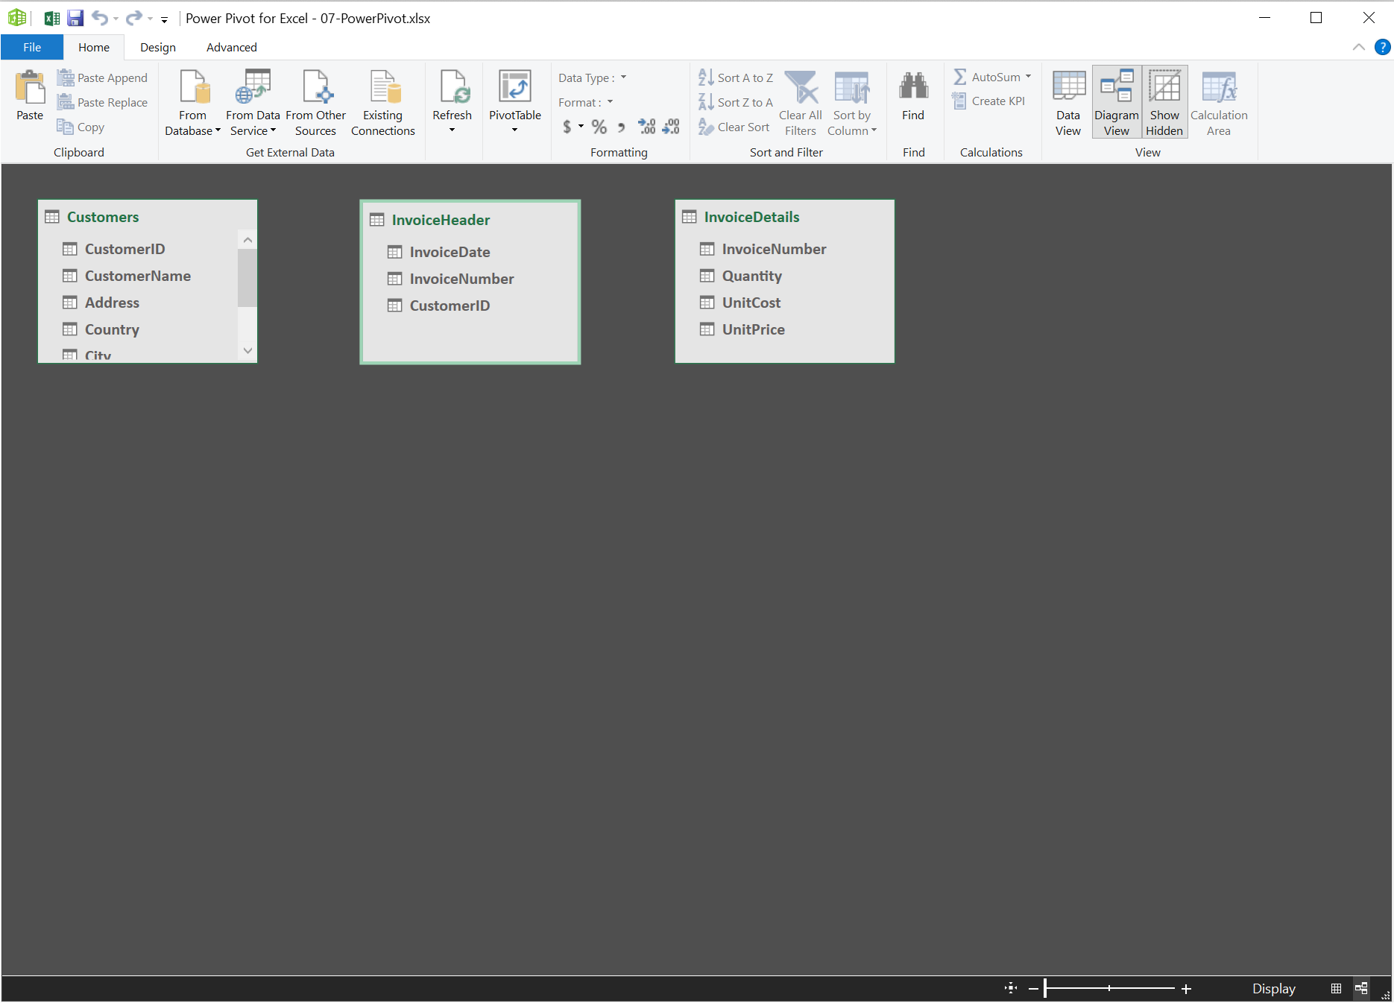Click Clear All Filters funnel icon

tap(801, 87)
